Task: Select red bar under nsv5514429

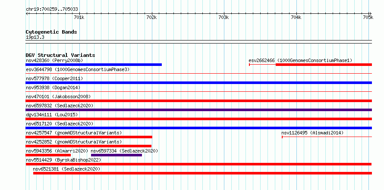Action: point(198,164)
